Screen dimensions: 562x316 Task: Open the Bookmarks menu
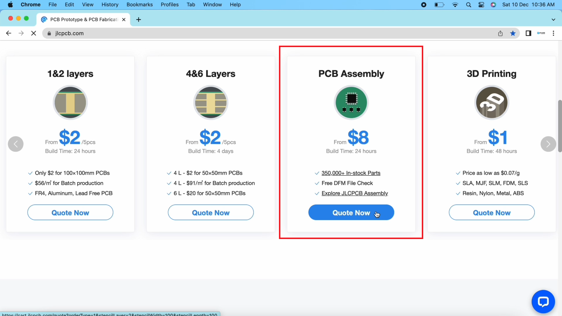click(140, 5)
